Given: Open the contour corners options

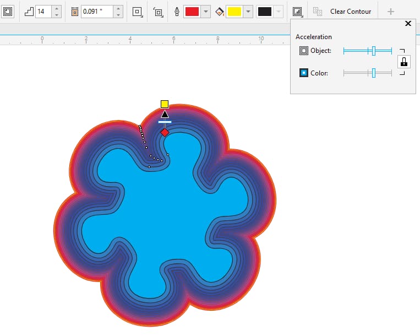Looking at the screenshot, I should pos(138,12).
